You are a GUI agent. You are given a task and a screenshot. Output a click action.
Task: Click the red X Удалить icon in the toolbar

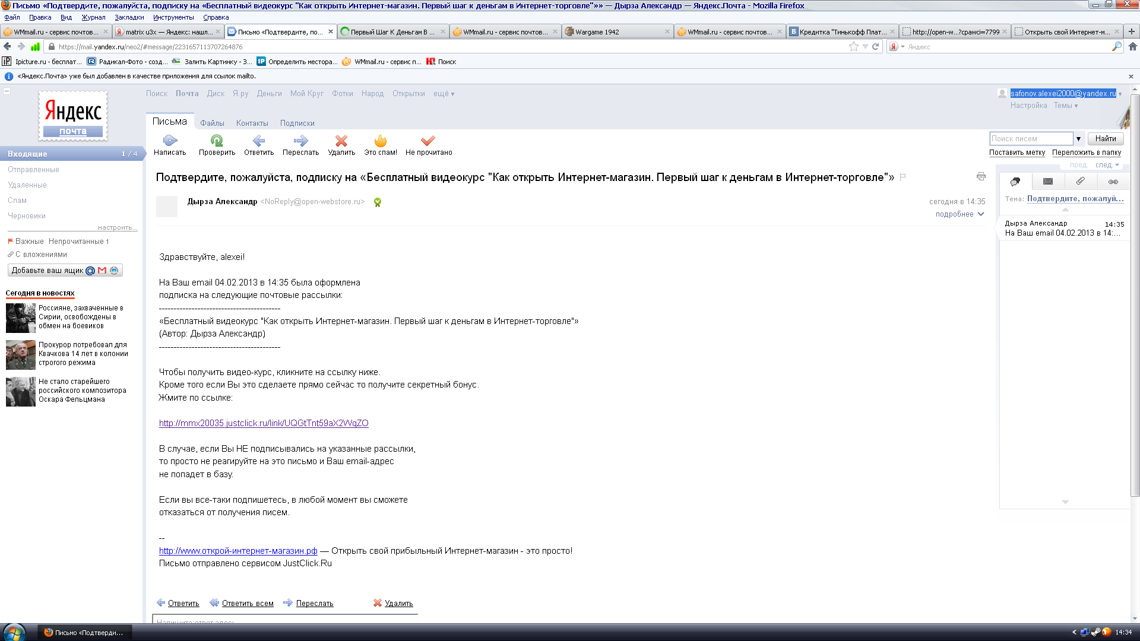341,141
